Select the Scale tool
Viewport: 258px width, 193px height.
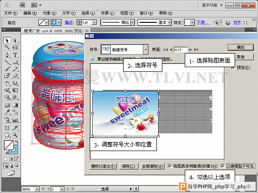pos(15,83)
